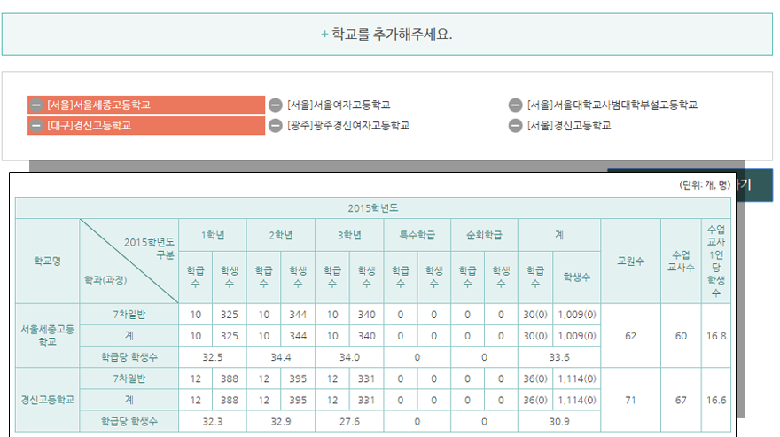Toggle selected school [서울]서울세종고등학교 label
The height and width of the screenshot is (437, 780).
click(x=99, y=105)
